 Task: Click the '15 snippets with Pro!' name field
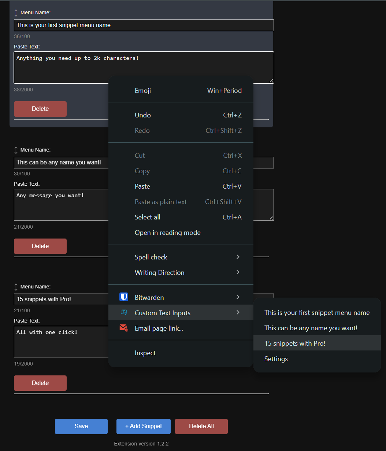coord(61,299)
